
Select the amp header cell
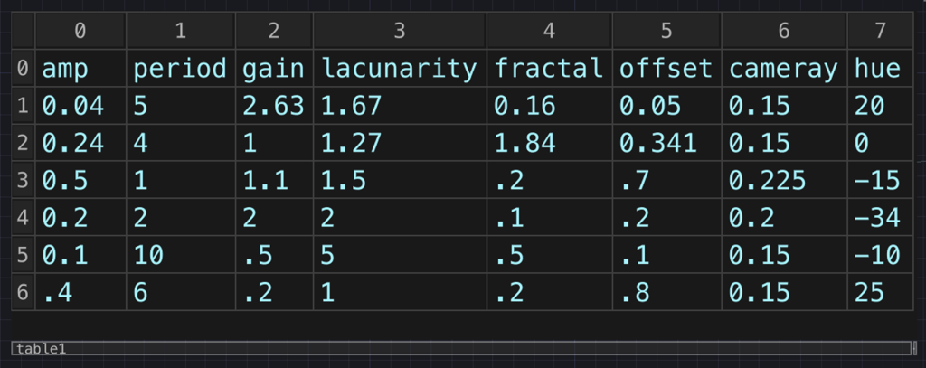[x=80, y=69]
